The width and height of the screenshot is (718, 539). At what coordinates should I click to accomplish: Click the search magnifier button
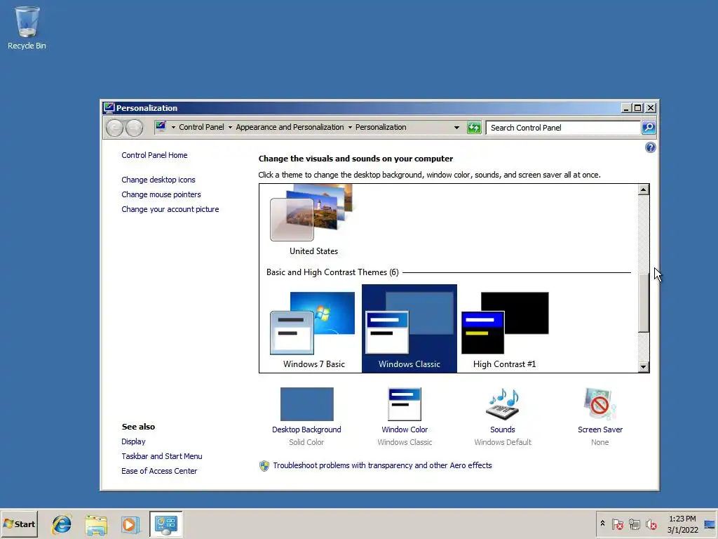point(649,128)
